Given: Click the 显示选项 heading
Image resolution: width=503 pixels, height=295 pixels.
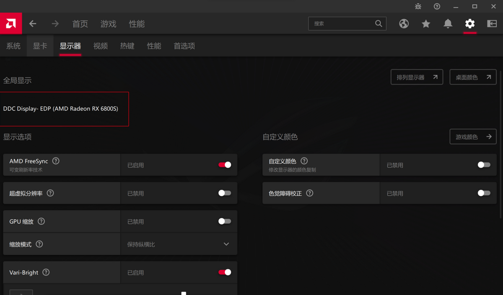Looking at the screenshot, I should 17,137.
